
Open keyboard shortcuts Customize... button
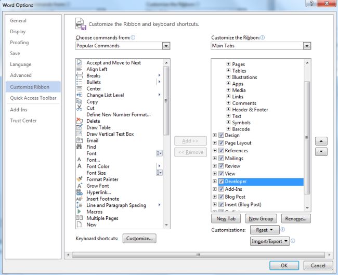[139, 239]
